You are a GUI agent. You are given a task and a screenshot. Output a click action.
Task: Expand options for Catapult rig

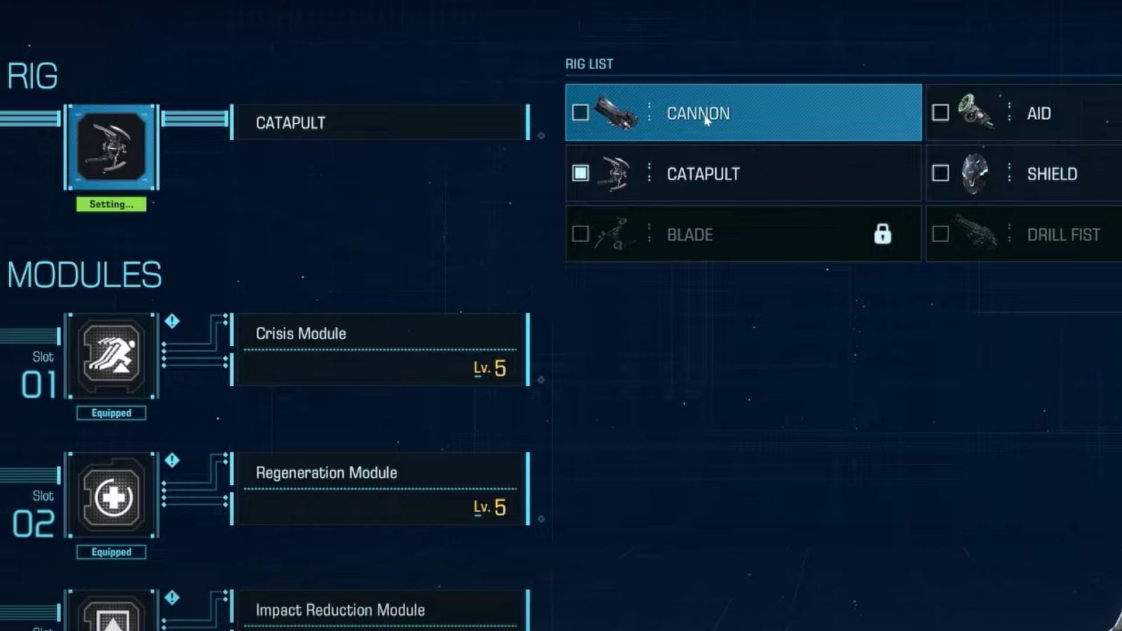[649, 174]
